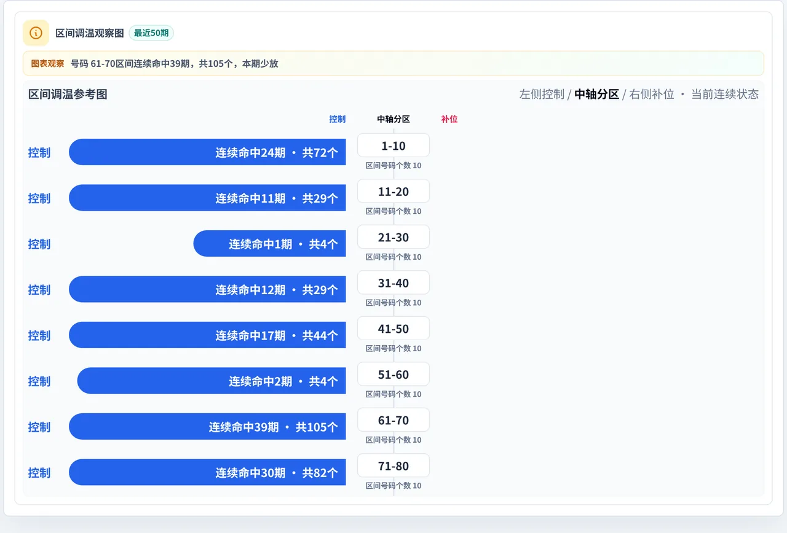787x533 pixels.
Task: Click the 控制 label in the 71-80 row
Action: click(39, 473)
